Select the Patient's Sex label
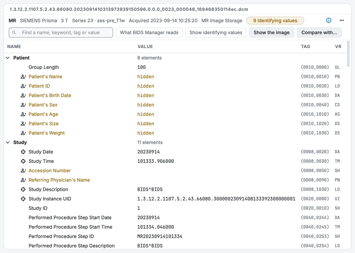Image resolution: width=355 pixels, height=253 pixels. [x=43, y=105]
